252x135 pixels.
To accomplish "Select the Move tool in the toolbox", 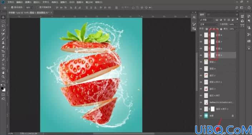I will click(3, 17).
